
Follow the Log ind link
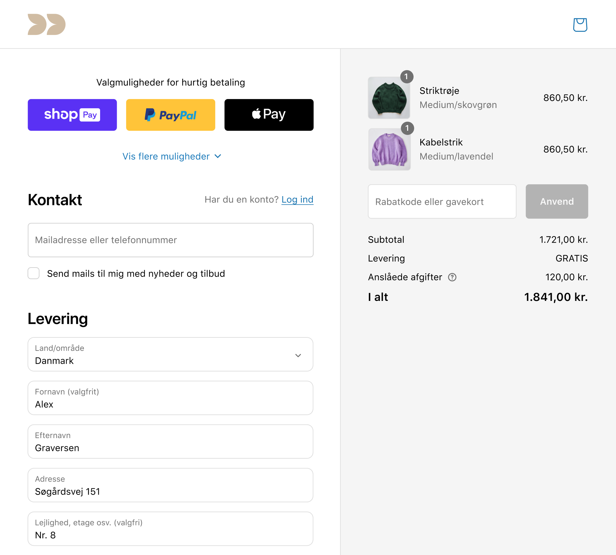(297, 200)
